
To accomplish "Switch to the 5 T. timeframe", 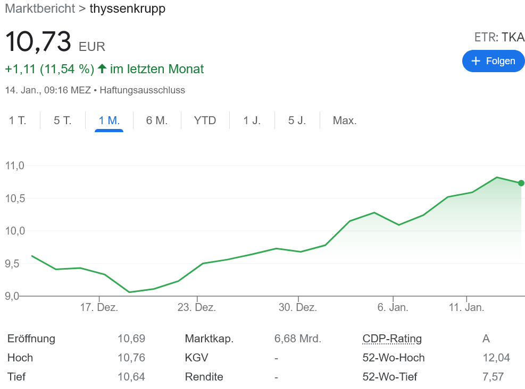I will (x=62, y=120).
